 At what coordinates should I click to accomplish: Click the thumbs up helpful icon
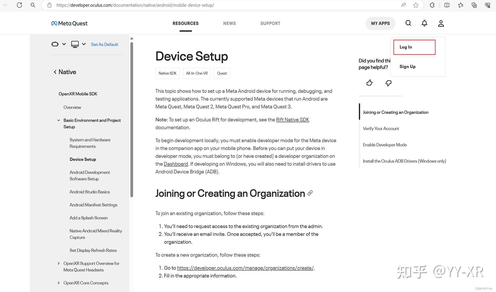pyautogui.click(x=369, y=83)
